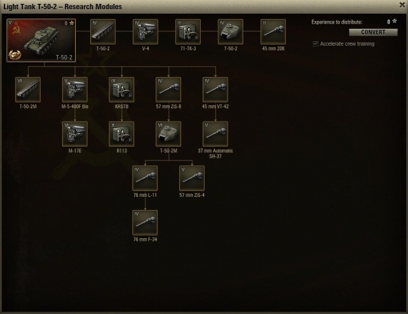Research the M-17E engine module
Image resolution: width=408 pixels, height=314 pixels.
tap(75, 134)
